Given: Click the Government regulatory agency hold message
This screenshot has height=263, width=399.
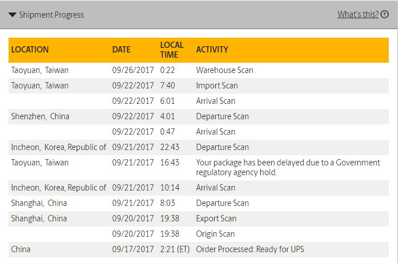Looking at the screenshot, I should pos(288,167).
